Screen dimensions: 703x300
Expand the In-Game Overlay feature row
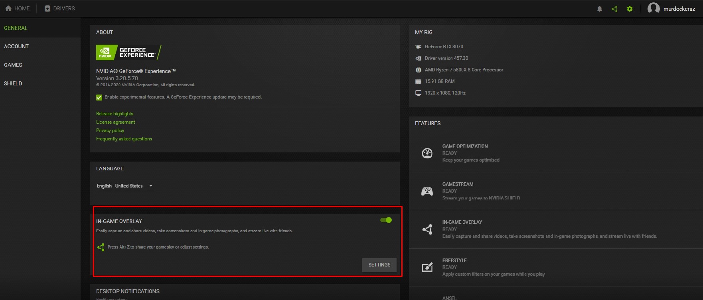click(x=556, y=229)
